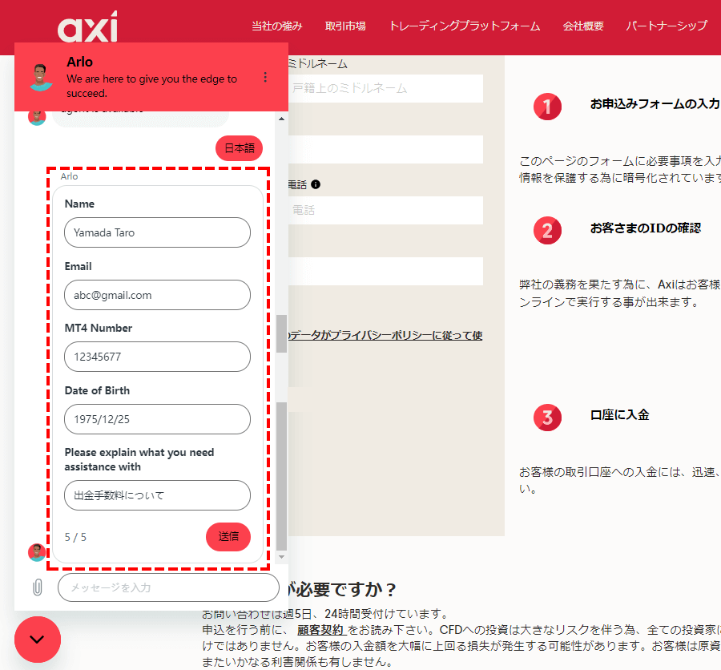
Task: Click the お客さまのIDの確認 heading
Action: pyautogui.click(x=646, y=228)
